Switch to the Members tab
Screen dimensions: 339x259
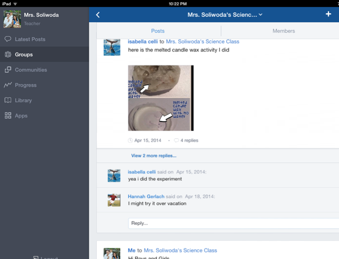283,31
